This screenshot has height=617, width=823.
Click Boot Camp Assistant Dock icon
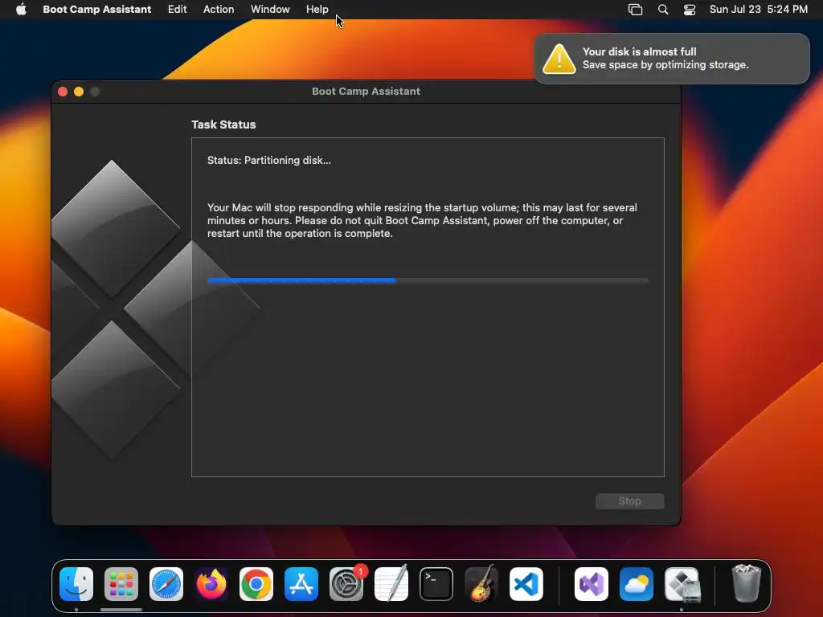point(682,584)
